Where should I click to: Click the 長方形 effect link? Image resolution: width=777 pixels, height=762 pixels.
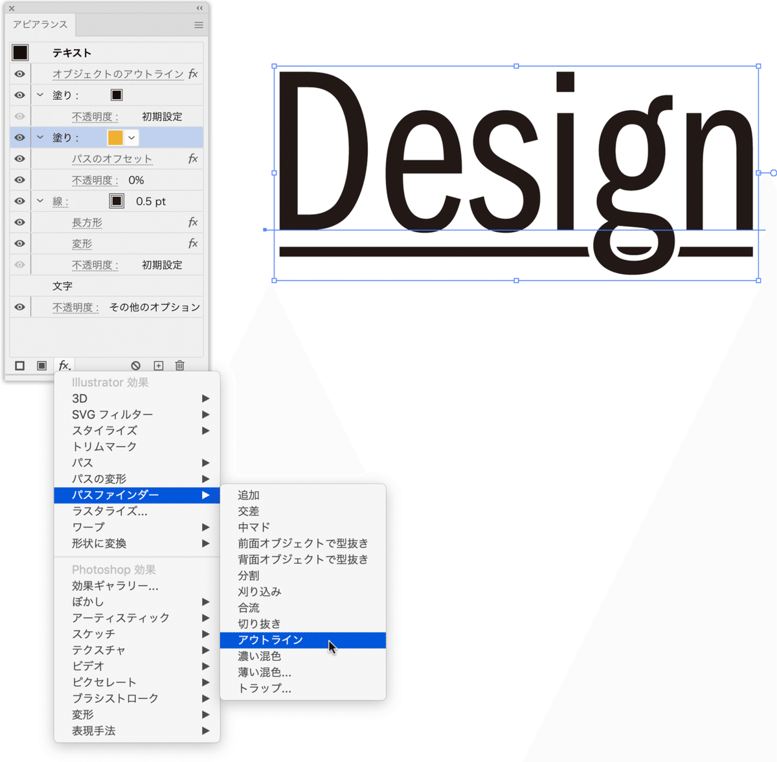pyautogui.click(x=87, y=222)
